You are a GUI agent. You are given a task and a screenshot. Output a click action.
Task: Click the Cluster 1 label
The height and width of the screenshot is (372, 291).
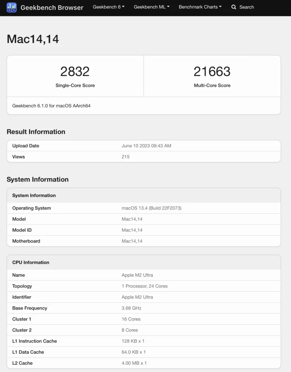21,319
